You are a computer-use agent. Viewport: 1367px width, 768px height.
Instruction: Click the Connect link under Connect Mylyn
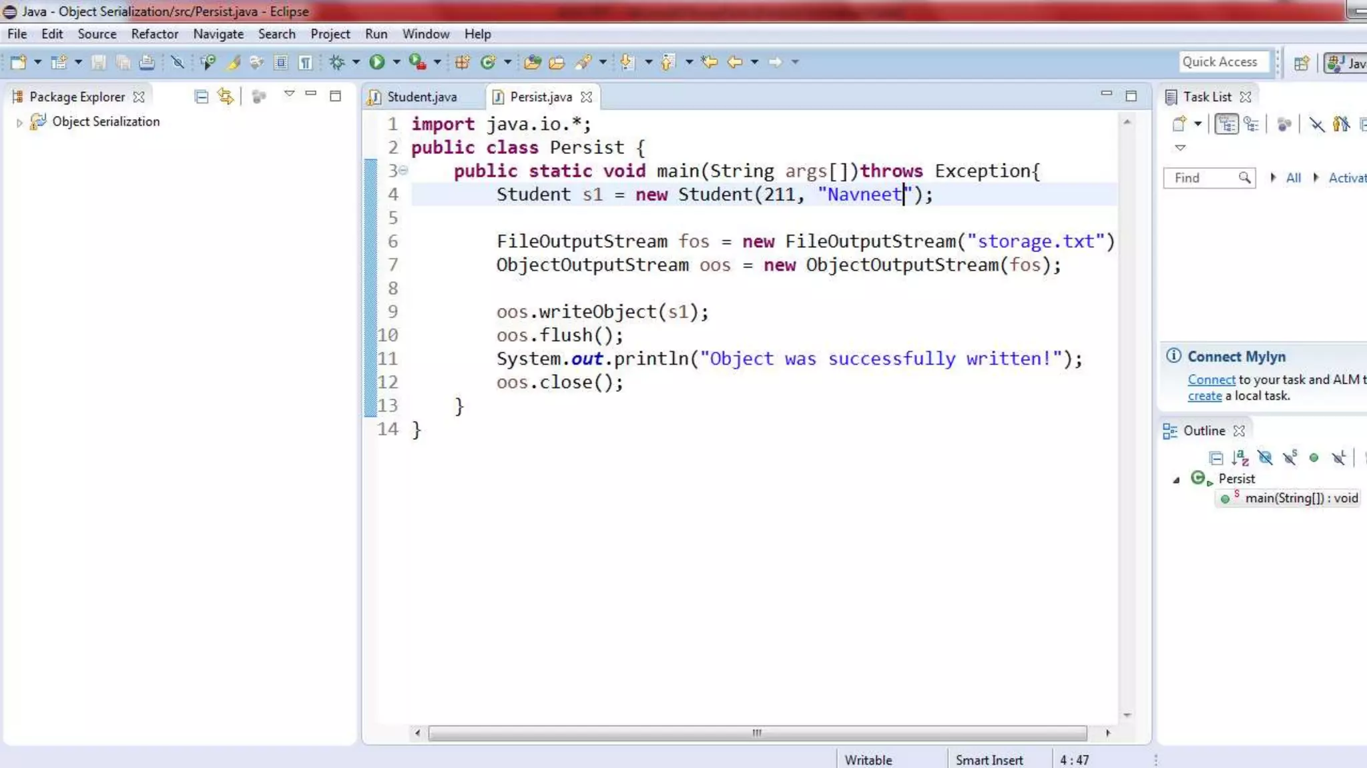pos(1211,379)
